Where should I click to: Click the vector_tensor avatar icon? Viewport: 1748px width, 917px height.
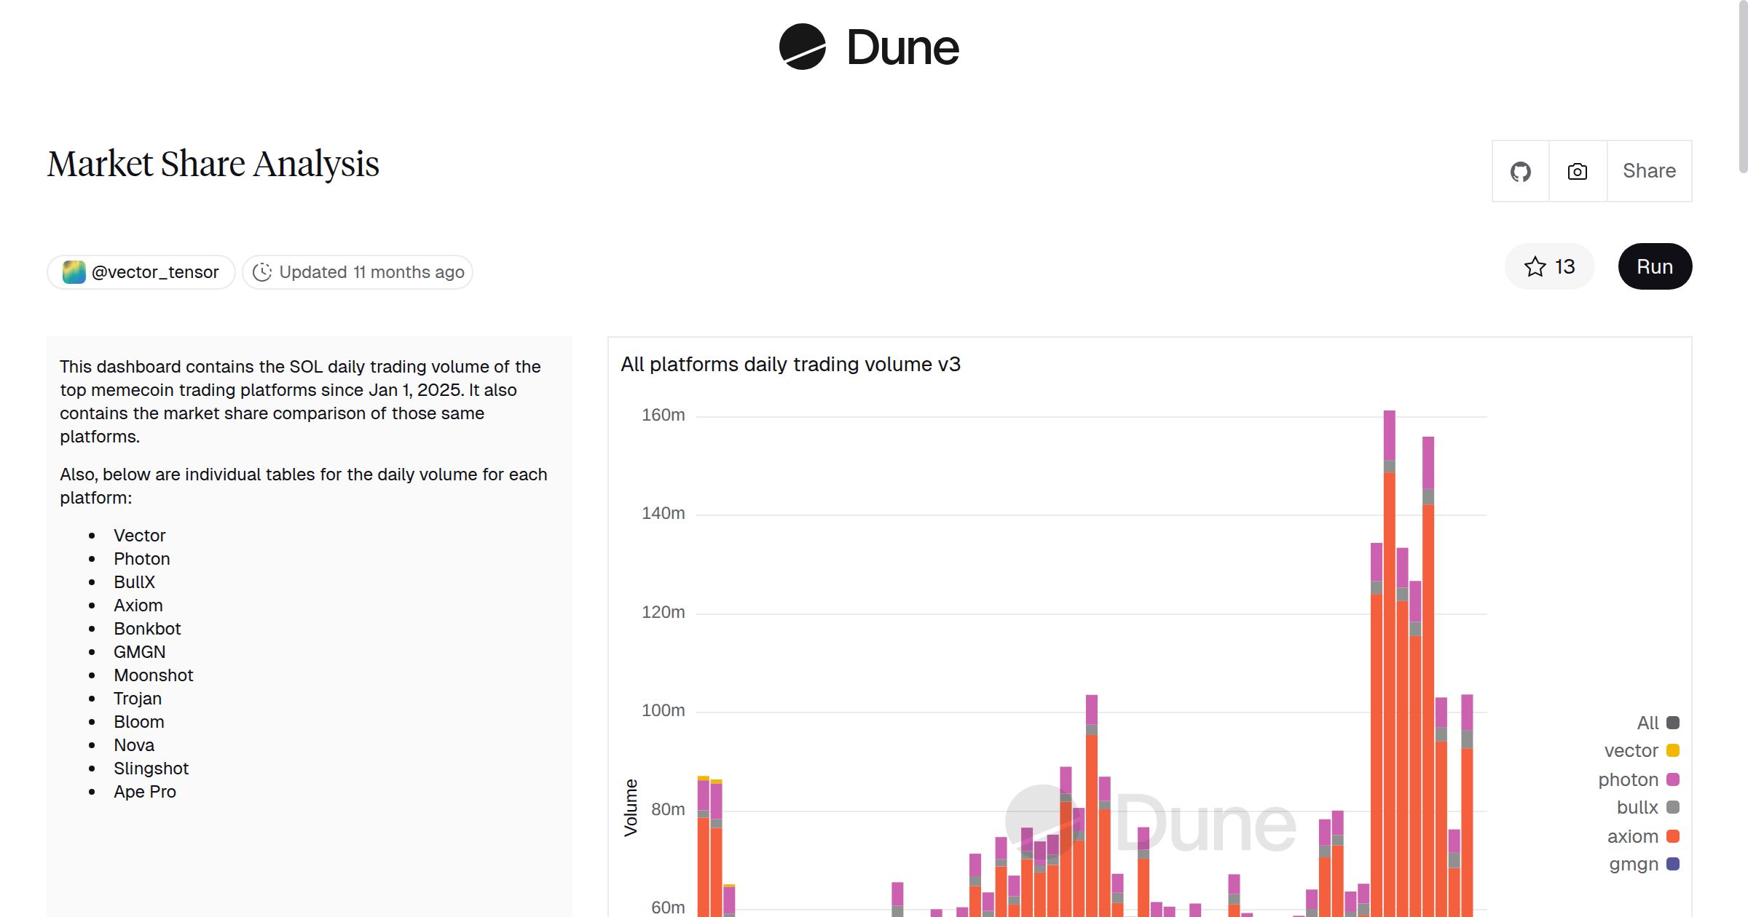[74, 272]
